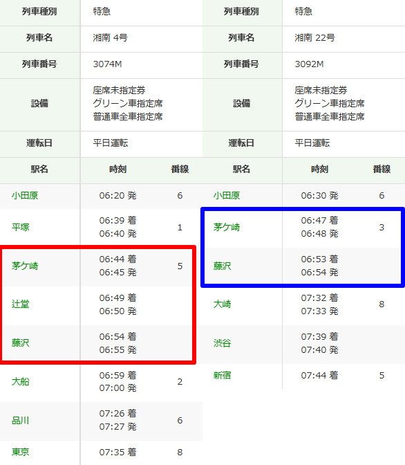Click 列車種別 label in 湘南 4号 table
Screen dimensions: 405x465
click(39, 11)
